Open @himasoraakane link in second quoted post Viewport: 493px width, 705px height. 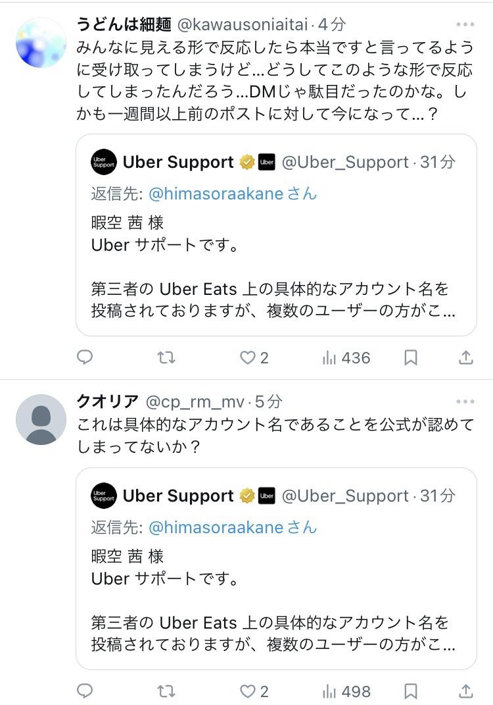216,527
